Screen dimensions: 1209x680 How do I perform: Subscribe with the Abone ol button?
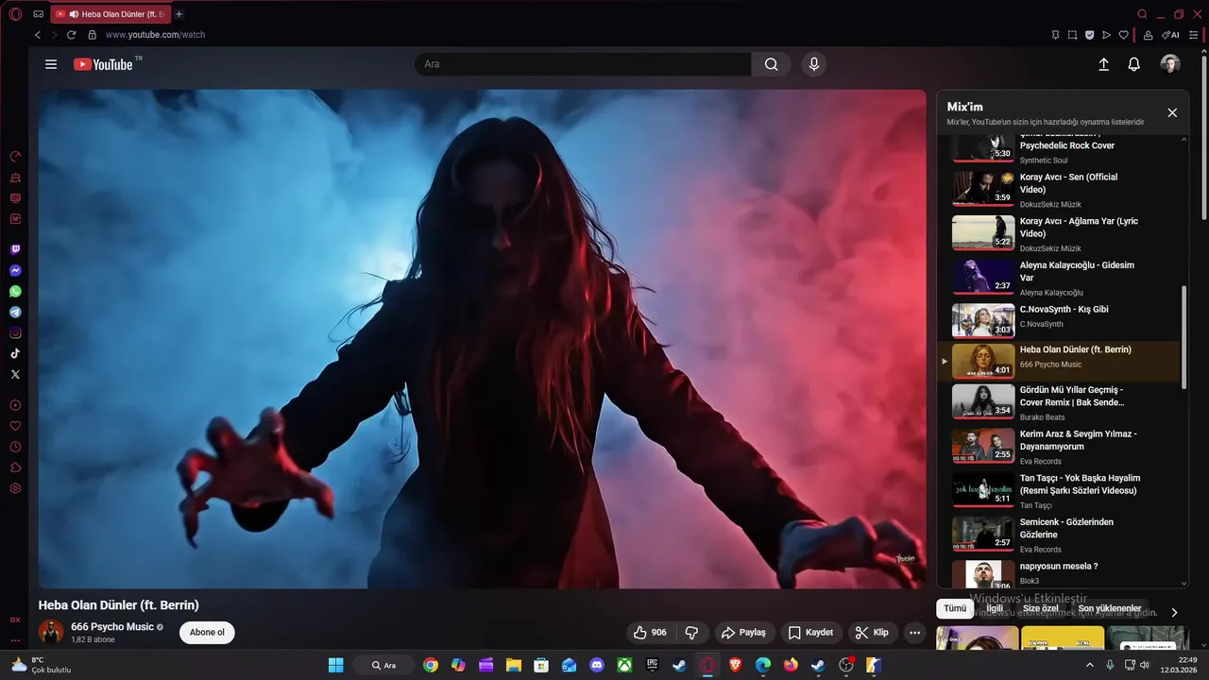coord(207,633)
